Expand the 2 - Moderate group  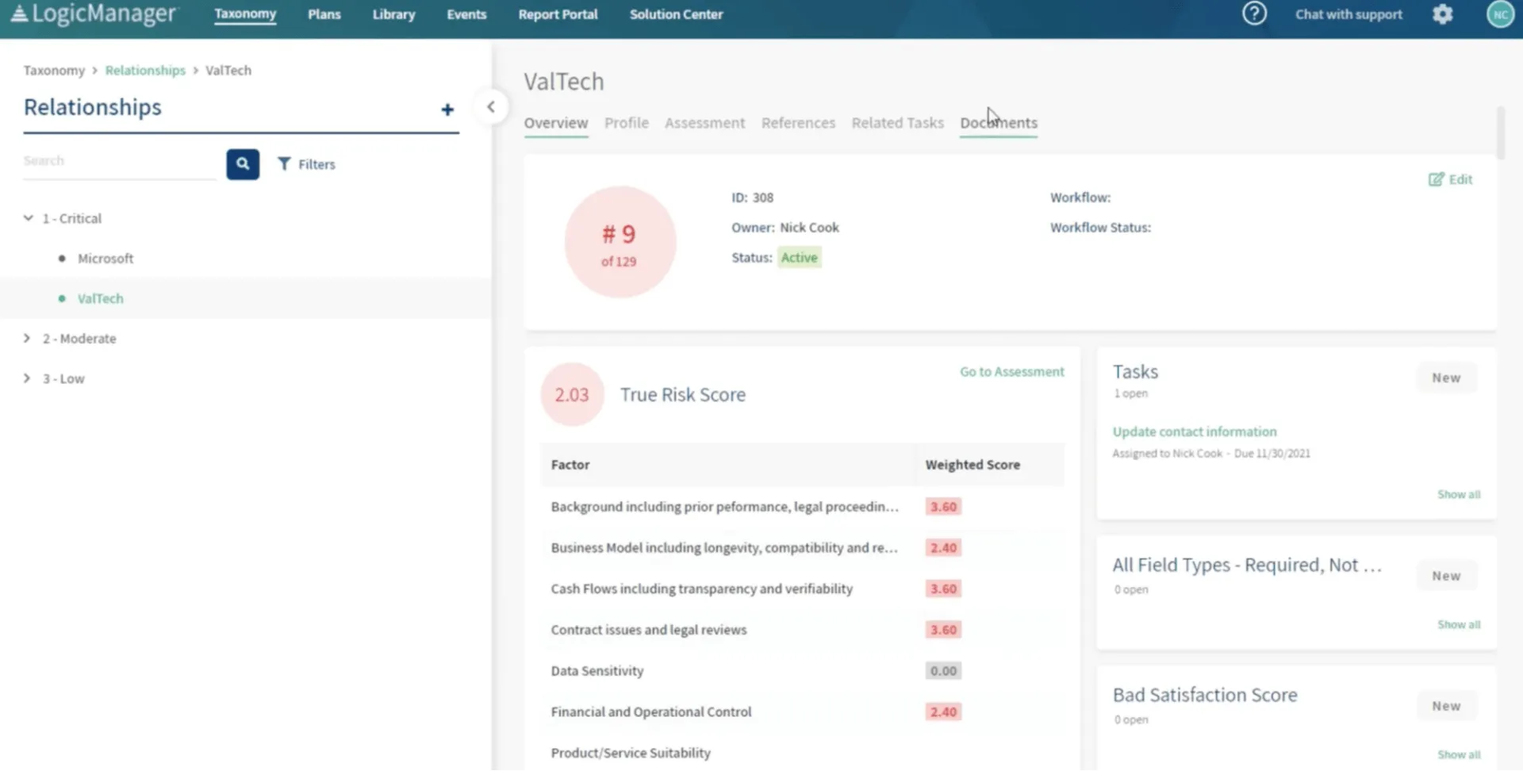click(27, 339)
